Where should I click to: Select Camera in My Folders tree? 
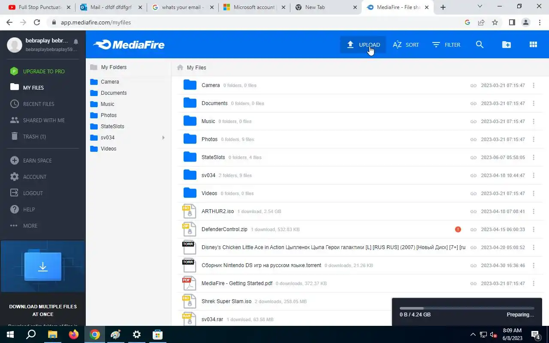coord(110,82)
